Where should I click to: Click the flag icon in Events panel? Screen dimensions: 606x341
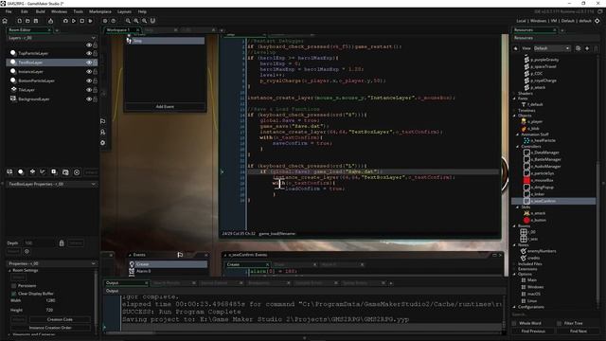[180, 255]
